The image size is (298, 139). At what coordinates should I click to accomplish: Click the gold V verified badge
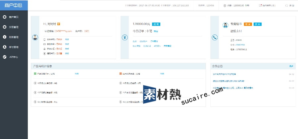click(x=59, y=24)
